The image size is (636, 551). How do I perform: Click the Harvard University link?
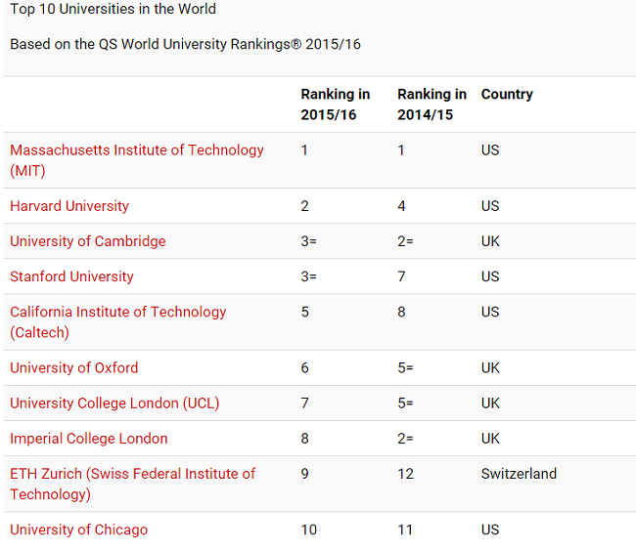tap(69, 206)
